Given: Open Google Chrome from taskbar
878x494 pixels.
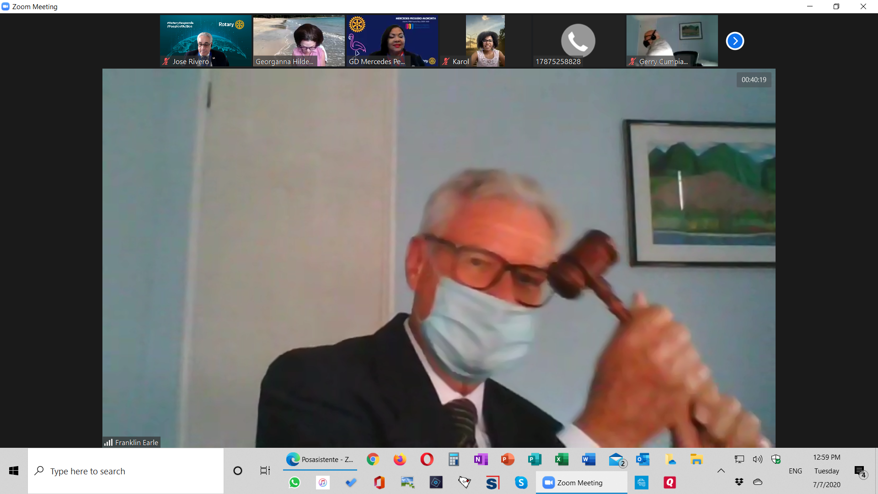Looking at the screenshot, I should (x=373, y=459).
